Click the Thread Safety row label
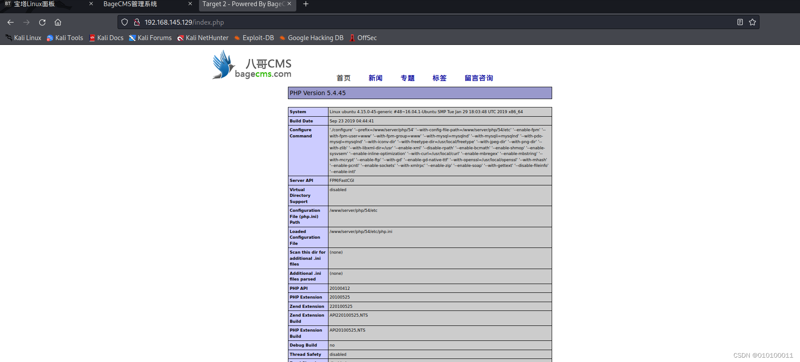Image resolution: width=800 pixels, height=362 pixels. click(306, 355)
